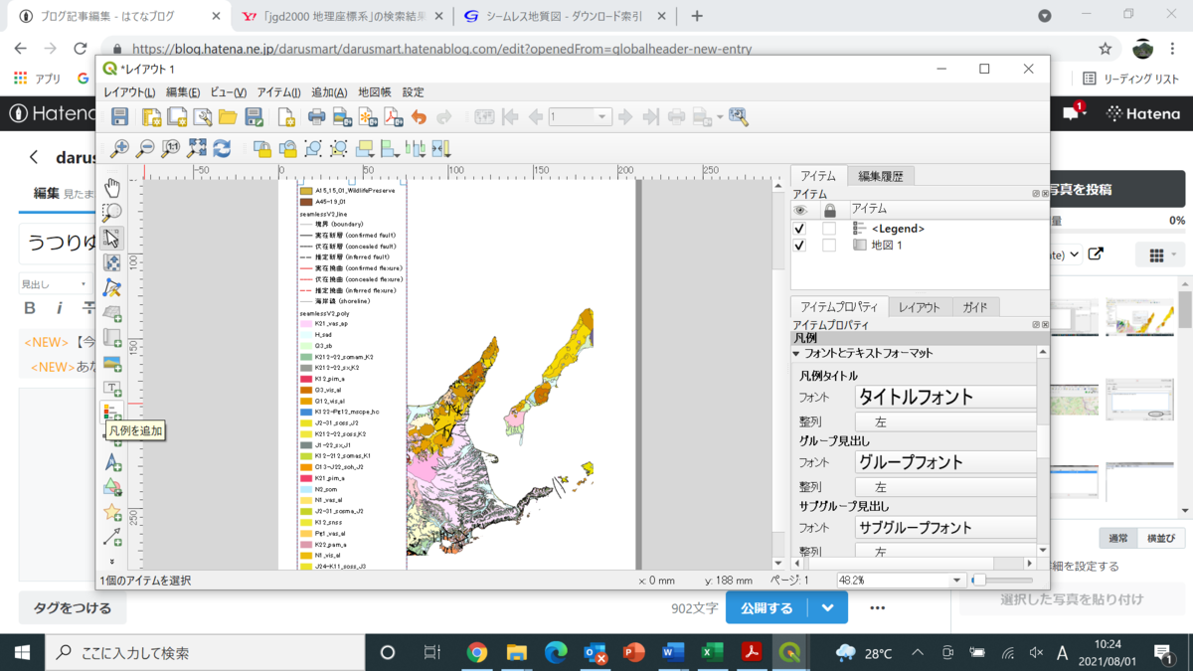Toggle lock checkbox for 地図 1
The width and height of the screenshot is (1193, 671).
[x=829, y=245]
